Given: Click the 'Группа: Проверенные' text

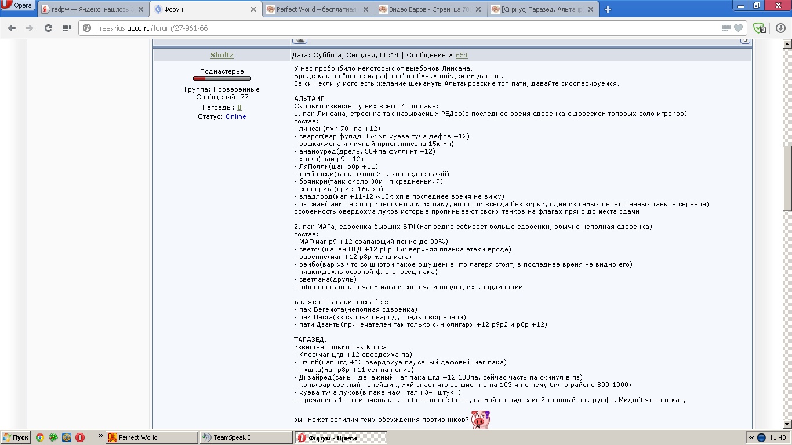Looking at the screenshot, I should [x=222, y=89].
